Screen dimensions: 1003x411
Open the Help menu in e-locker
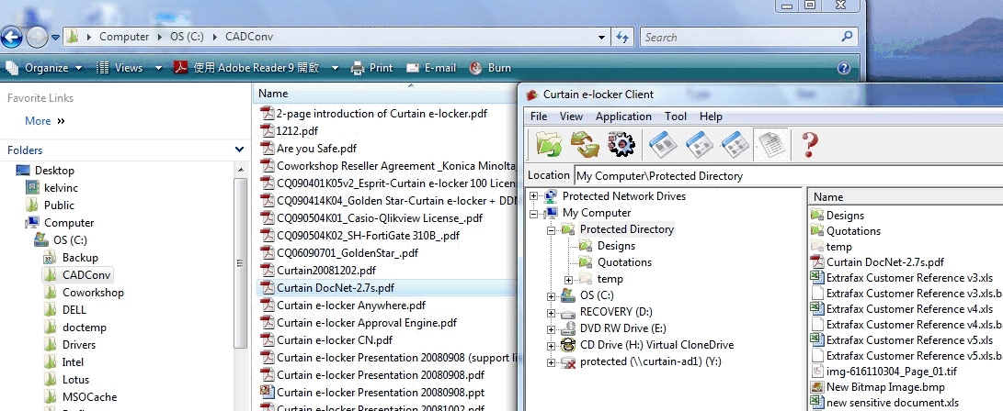(x=711, y=117)
